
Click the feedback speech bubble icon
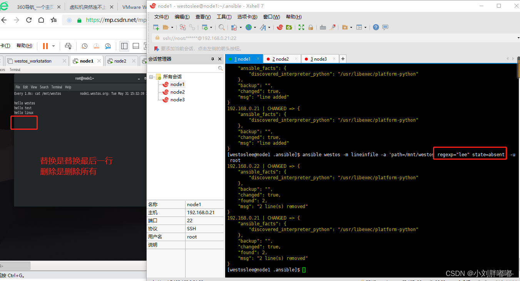pyautogui.click(x=385, y=27)
